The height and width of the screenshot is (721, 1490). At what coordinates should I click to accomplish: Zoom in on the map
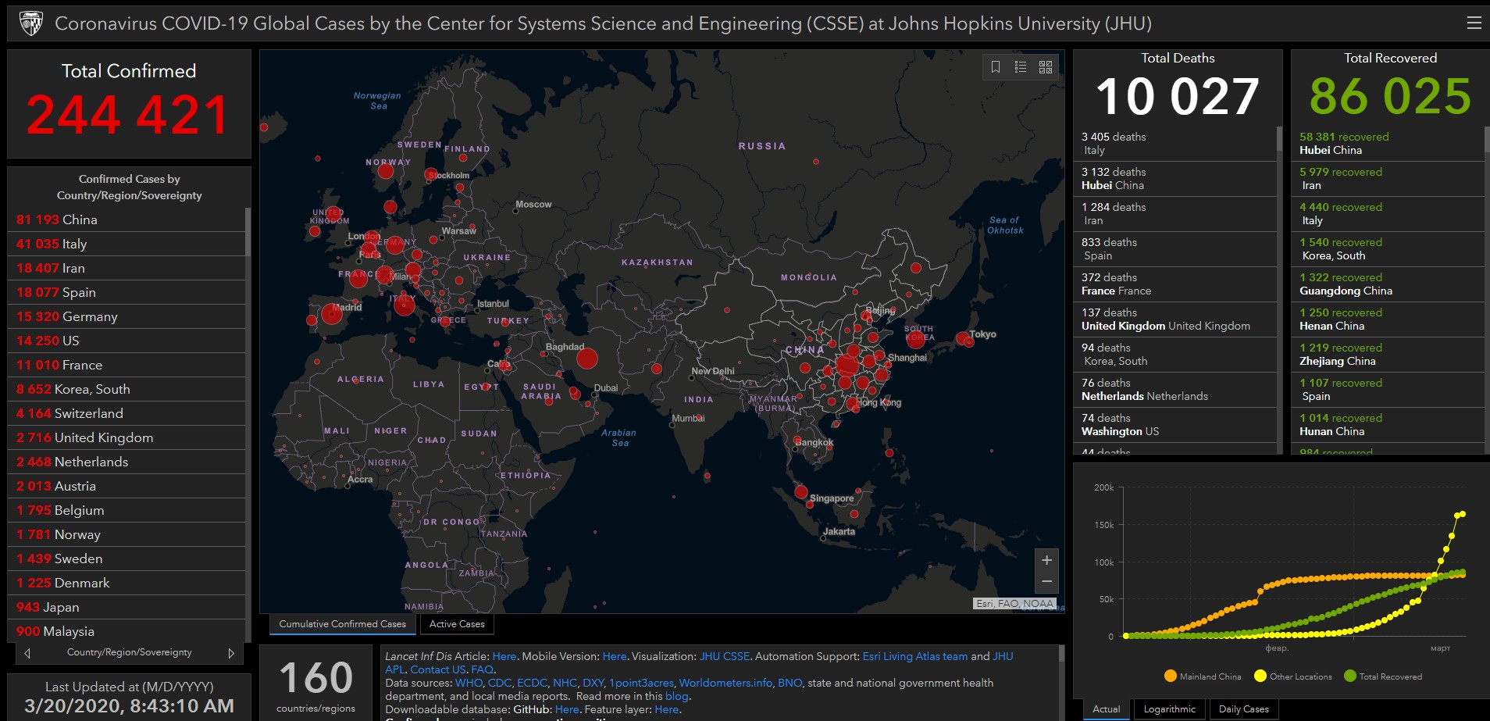click(x=1046, y=560)
